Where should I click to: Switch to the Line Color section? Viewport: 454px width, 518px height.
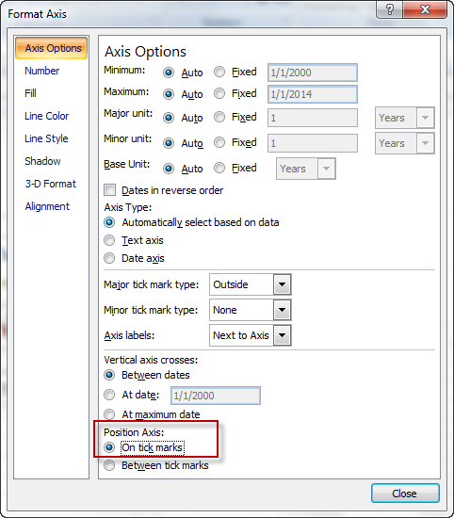(46, 116)
